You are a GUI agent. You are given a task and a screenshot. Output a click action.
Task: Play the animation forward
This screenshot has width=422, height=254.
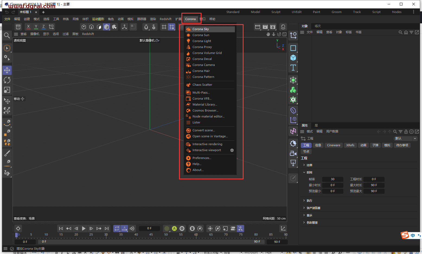pos(84,228)
